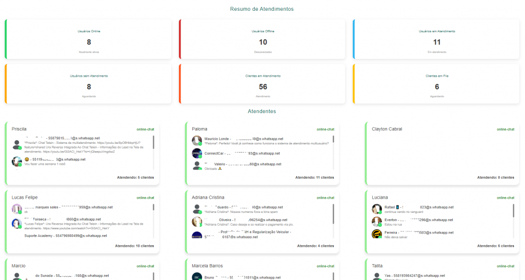Select Marcio attendant name
The height and width of the screenshot is (280, 525).
click(x=18, y=266)
